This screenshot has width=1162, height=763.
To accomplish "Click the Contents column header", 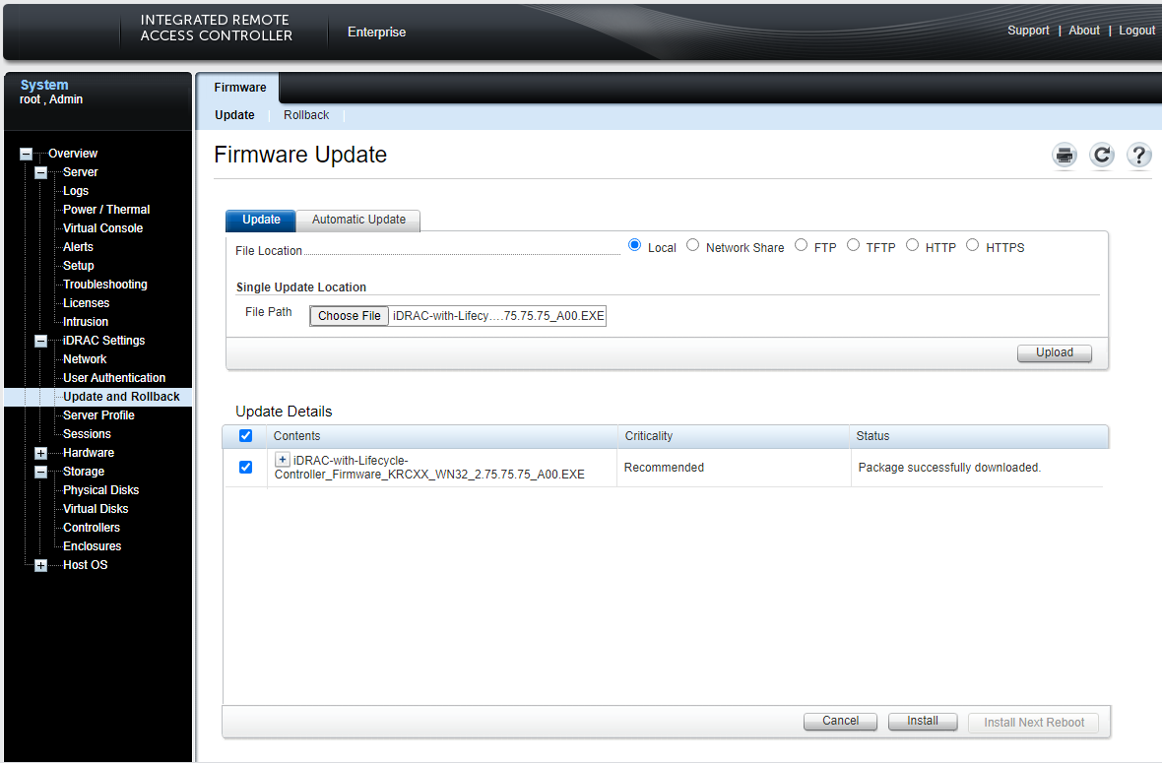I will [296, 436].
